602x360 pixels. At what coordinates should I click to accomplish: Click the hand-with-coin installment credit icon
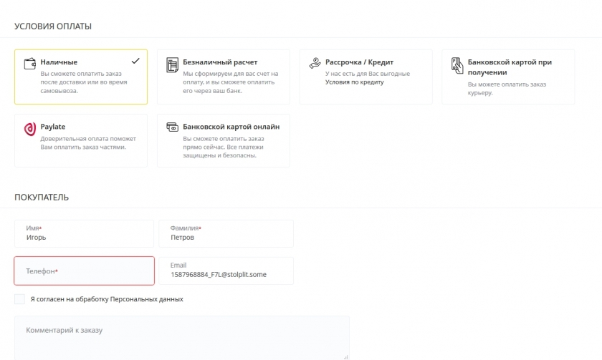[x=315, y=63]
